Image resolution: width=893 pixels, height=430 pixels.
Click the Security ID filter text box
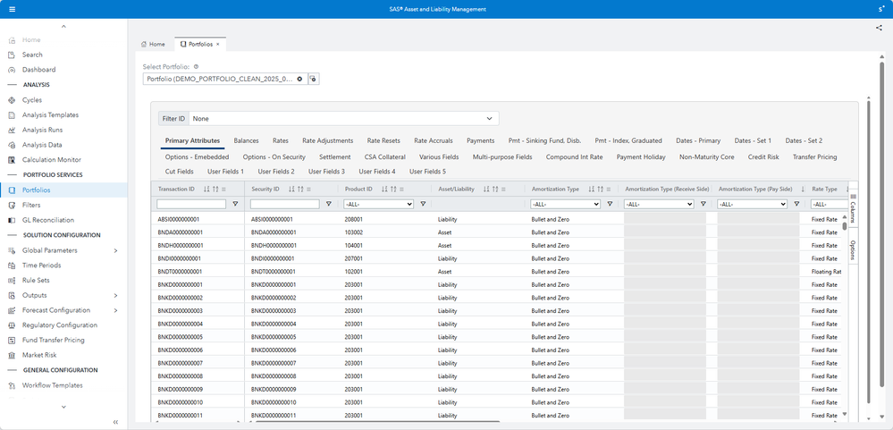[285, 204]
